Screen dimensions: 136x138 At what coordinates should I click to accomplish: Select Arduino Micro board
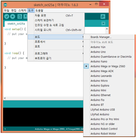point(109,81)
